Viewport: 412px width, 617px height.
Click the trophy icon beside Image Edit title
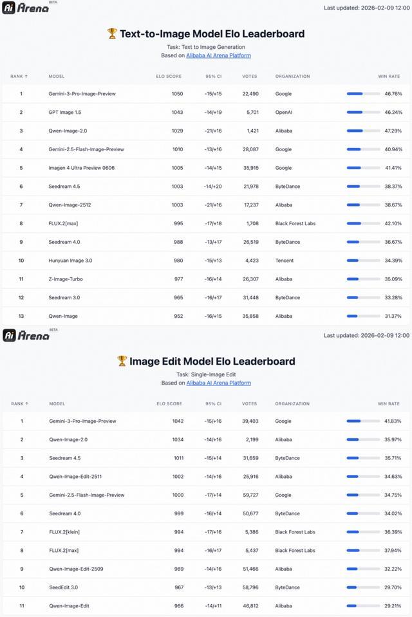click(x=122, y=361)
